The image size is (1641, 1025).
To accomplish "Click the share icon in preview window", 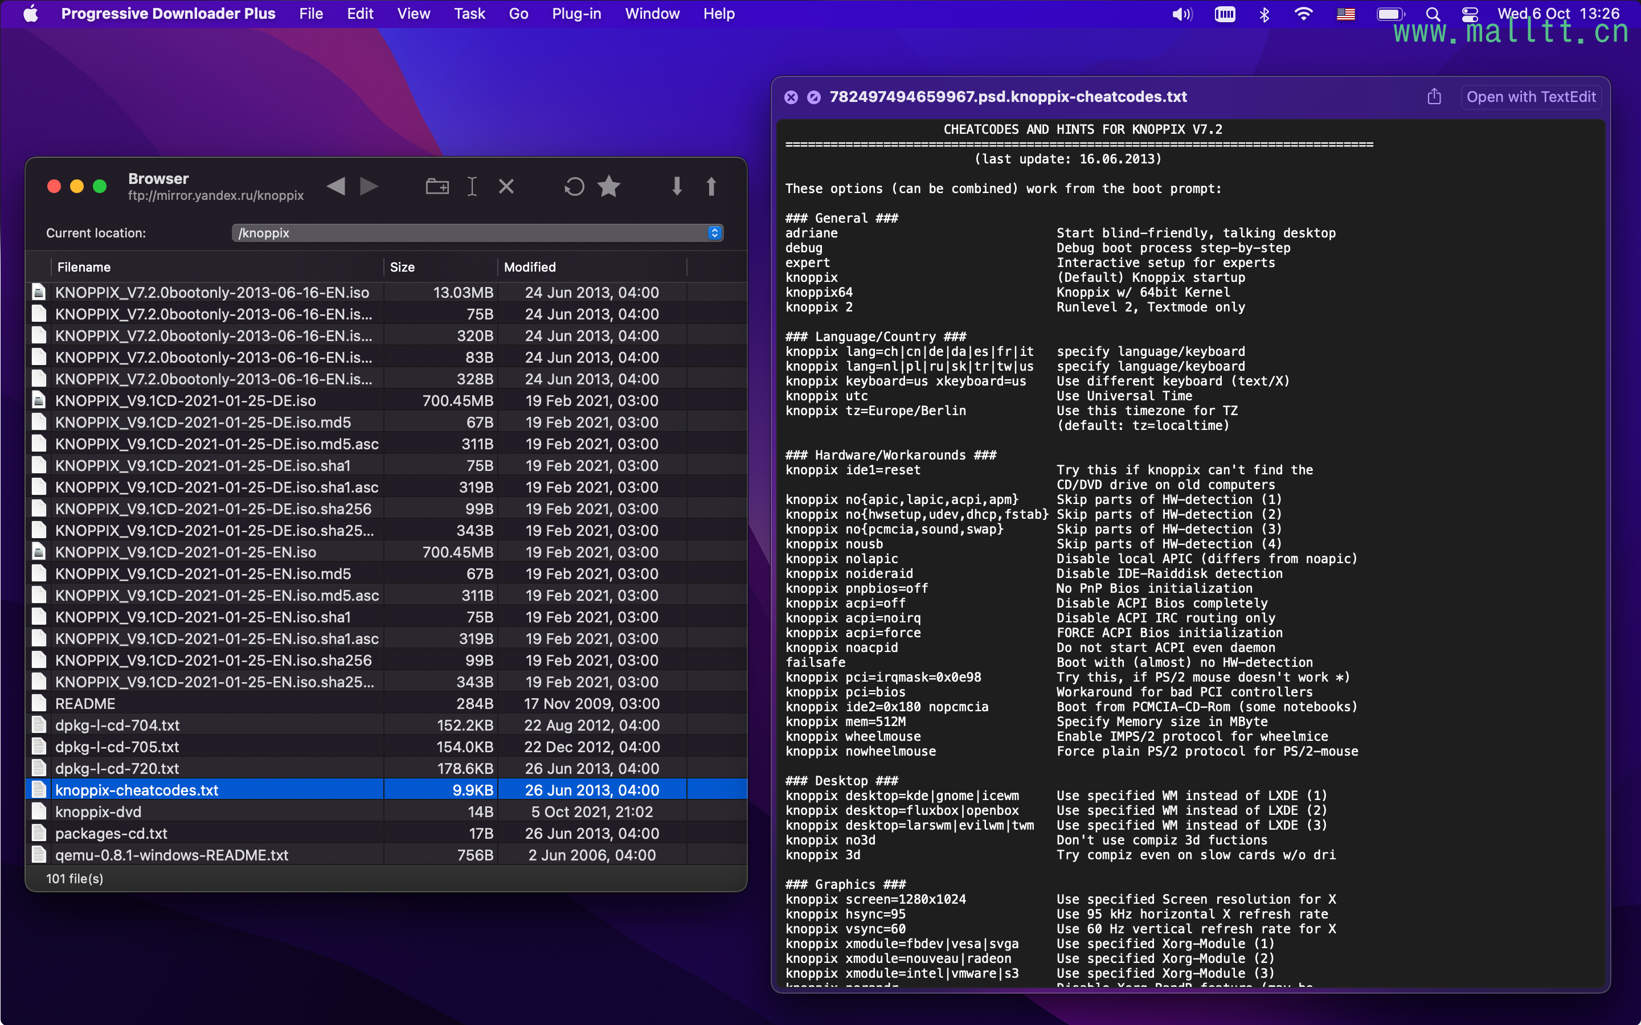I will 1434,97.
